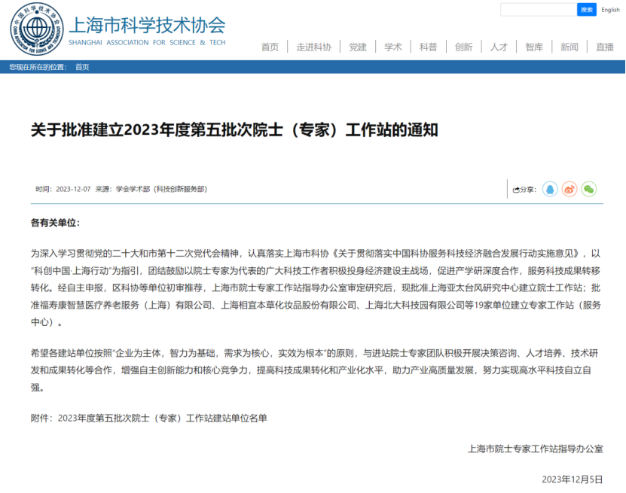626x493 pixels.
Task: Click the article headline 关于批准建立2023年度第五批次院士（专家）工作站的通知
Action: coord(234,130)
